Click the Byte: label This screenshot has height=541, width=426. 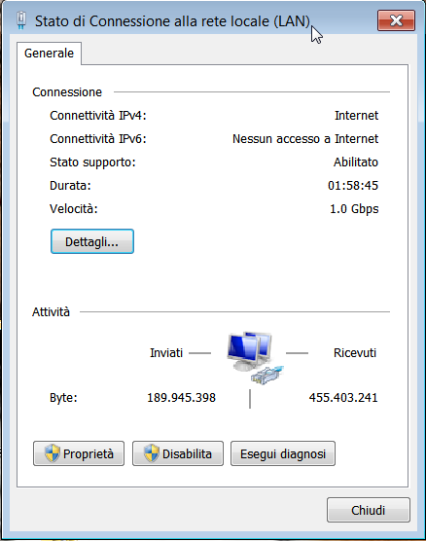(63, 398)
